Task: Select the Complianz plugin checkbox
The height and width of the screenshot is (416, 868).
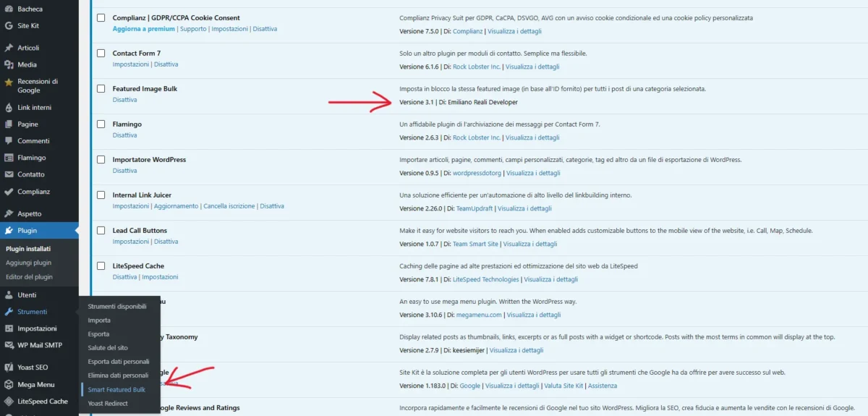Action: click(101, 17)
